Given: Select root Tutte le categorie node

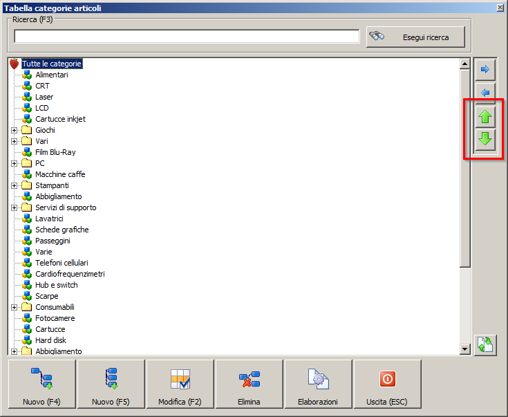Looking at the screenshot, I should tap(52, 64).
